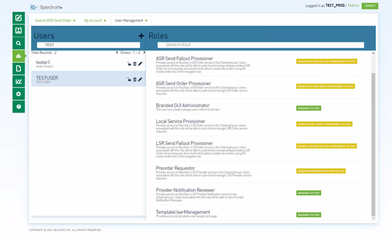The width and height of the screenshot is (392, 242).
Task: Delete tester1 using the trash icon
Action: [135, 64]
